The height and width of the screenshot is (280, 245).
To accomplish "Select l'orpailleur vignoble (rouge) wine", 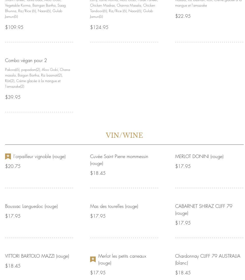I will (x=39, y=157).
